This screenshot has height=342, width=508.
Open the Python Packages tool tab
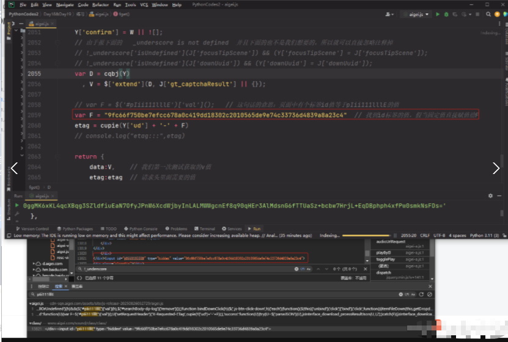[x=75, y=229]
